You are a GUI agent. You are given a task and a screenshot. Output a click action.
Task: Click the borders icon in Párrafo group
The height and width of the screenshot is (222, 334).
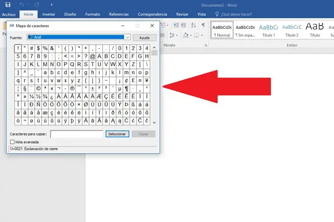pyautogui.click(x=197, y=35)
